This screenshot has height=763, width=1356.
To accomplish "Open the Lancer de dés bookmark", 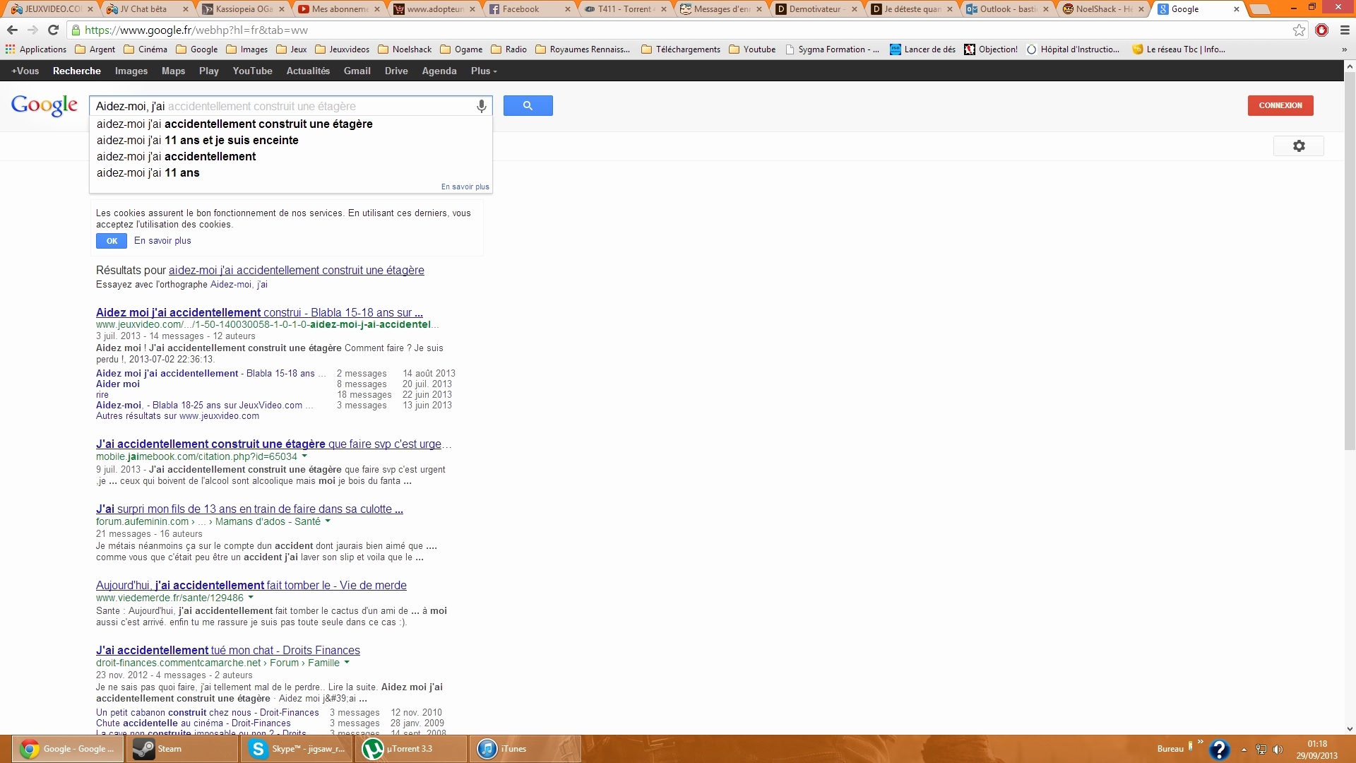I will (x=922, y=49).
